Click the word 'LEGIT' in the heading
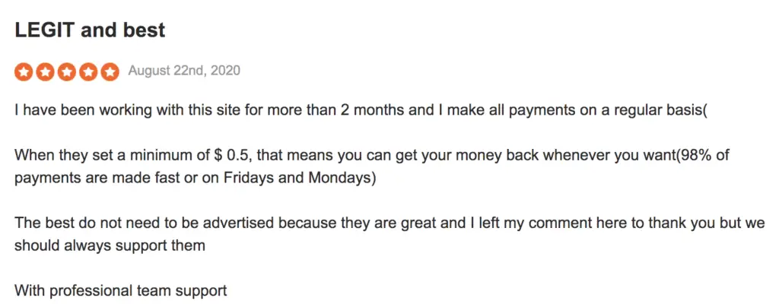The width and height of the screenshot is (779, 304). 45,30
